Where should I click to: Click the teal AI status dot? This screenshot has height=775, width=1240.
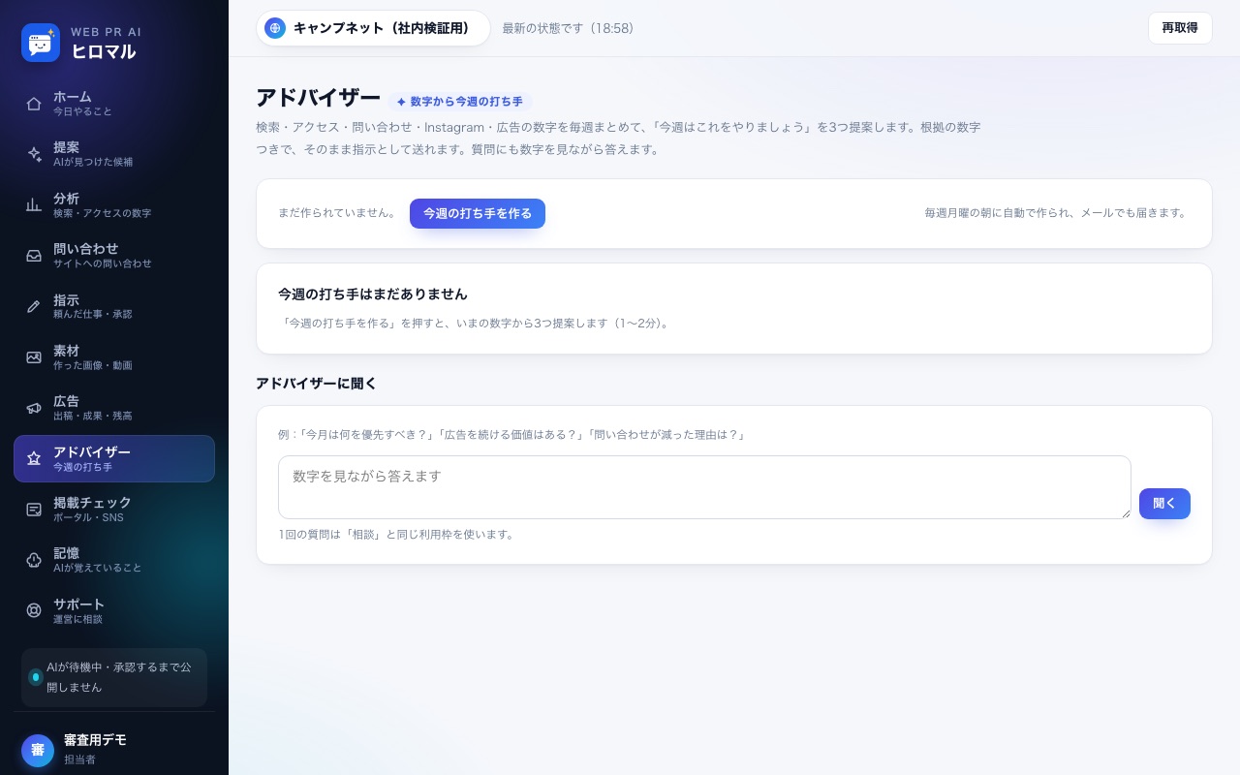tap(36, 677)
